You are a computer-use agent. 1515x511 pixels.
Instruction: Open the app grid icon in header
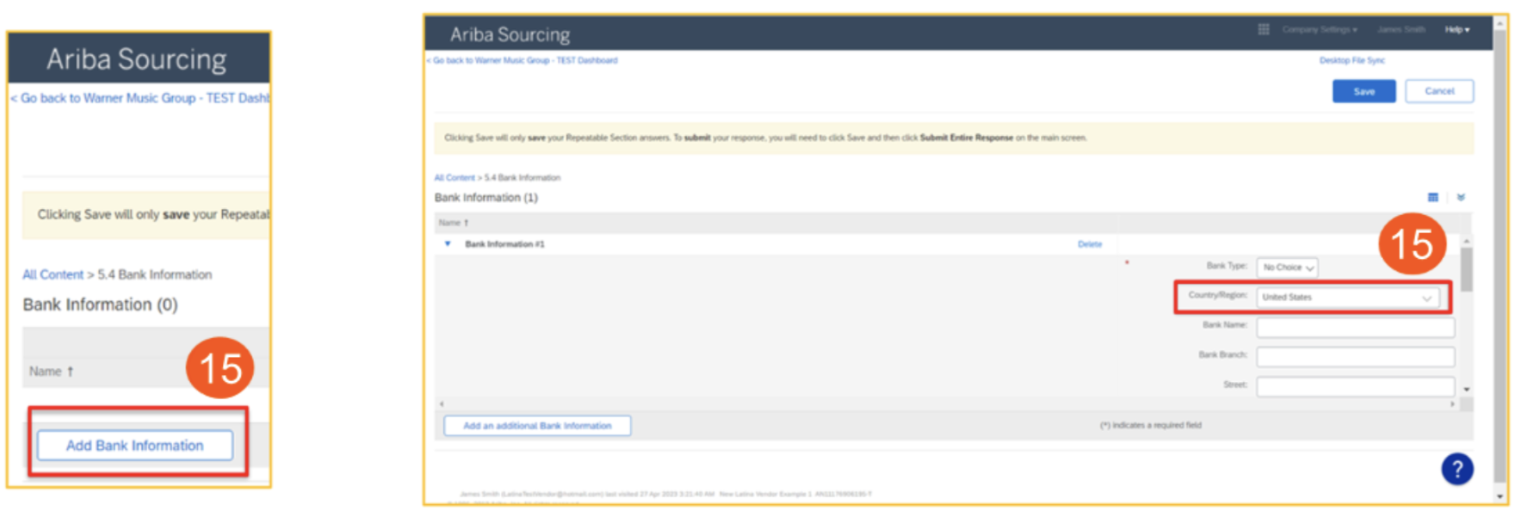(1264, 29)
